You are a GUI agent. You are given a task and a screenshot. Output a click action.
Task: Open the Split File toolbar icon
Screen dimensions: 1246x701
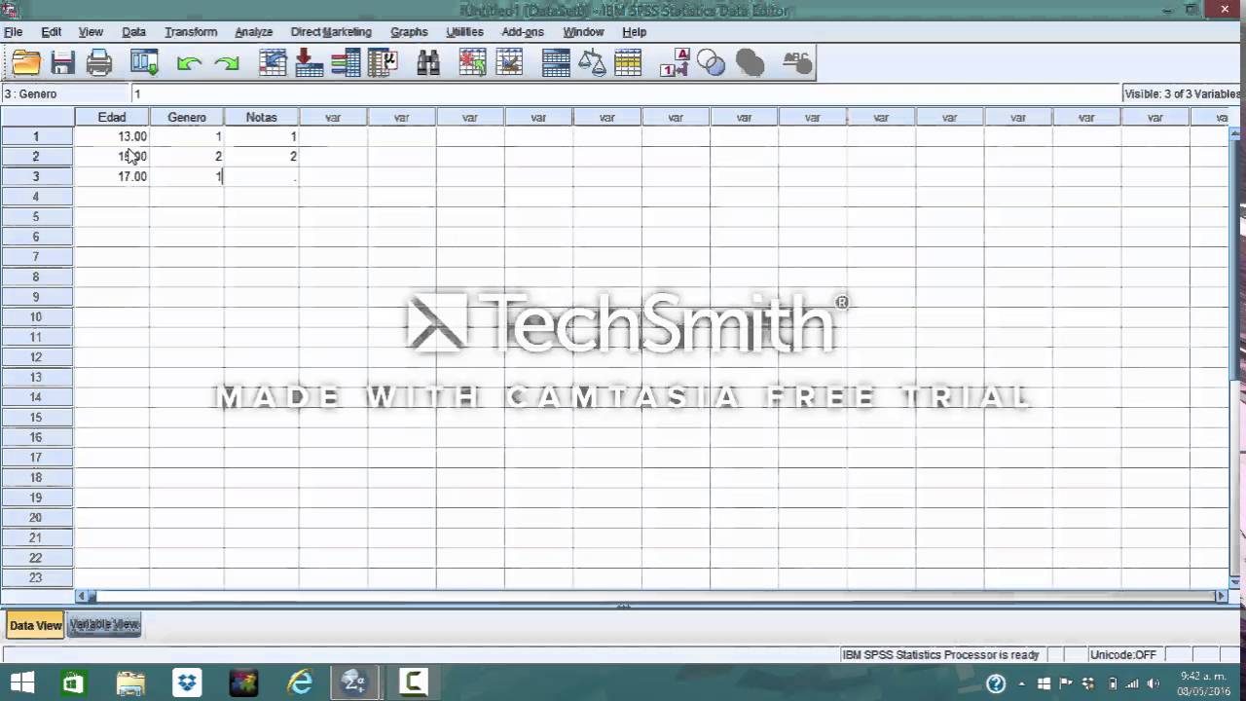coord(556,63)
